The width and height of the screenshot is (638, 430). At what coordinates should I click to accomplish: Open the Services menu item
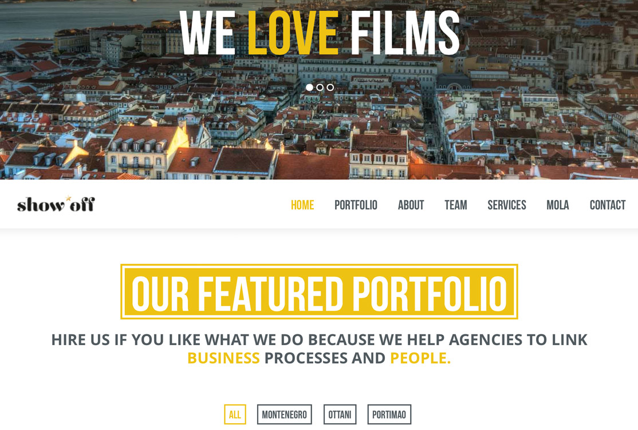(507, 205)
